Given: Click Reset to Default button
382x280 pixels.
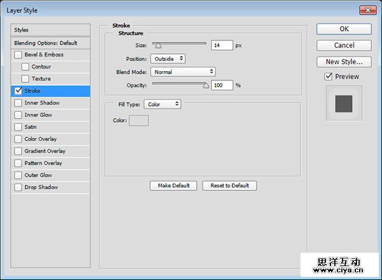Looking at the screenshot, I should [x=229, y=185].
